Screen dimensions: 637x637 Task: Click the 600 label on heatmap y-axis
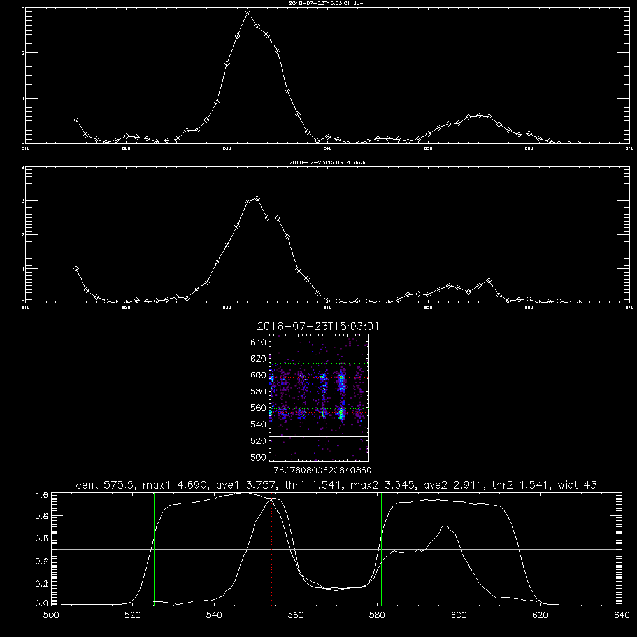258,375
